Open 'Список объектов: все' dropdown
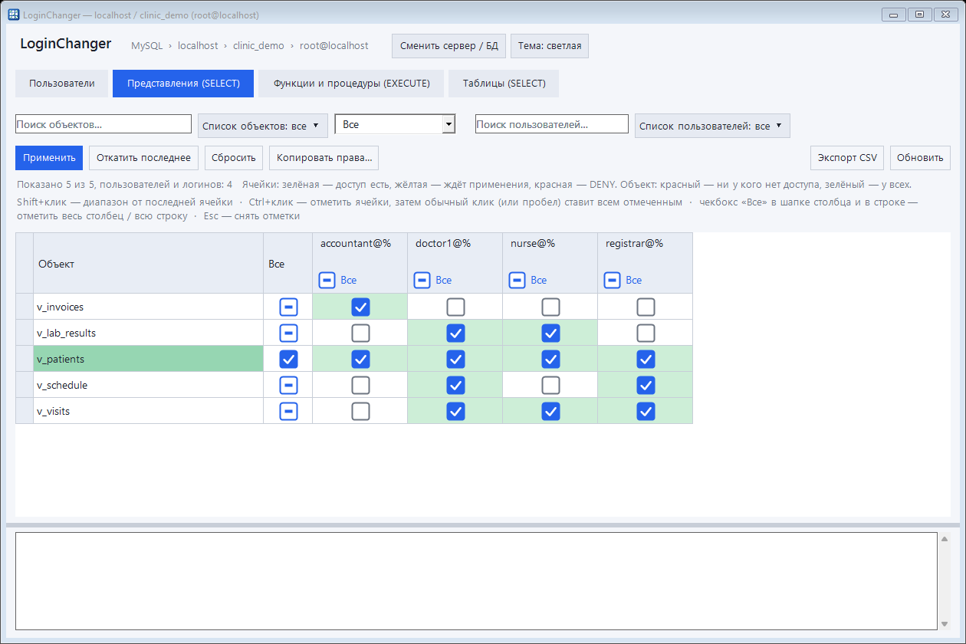The image size is (966, 644). [263, 126]
